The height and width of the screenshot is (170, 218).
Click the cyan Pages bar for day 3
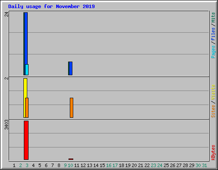point(27,70)
